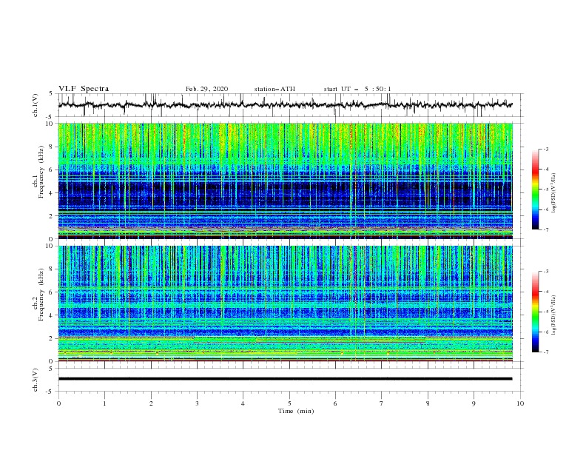Click the "-7" tick on ch.2 colorbar
The image size is (586, 453).
pyautogui.click(x=545, y=352)
